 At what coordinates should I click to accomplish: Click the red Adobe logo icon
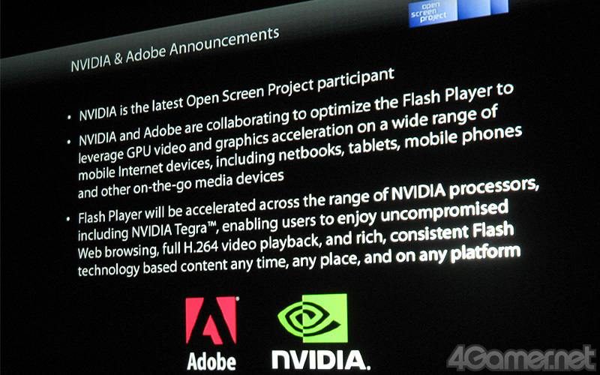[x=211, y=321]
